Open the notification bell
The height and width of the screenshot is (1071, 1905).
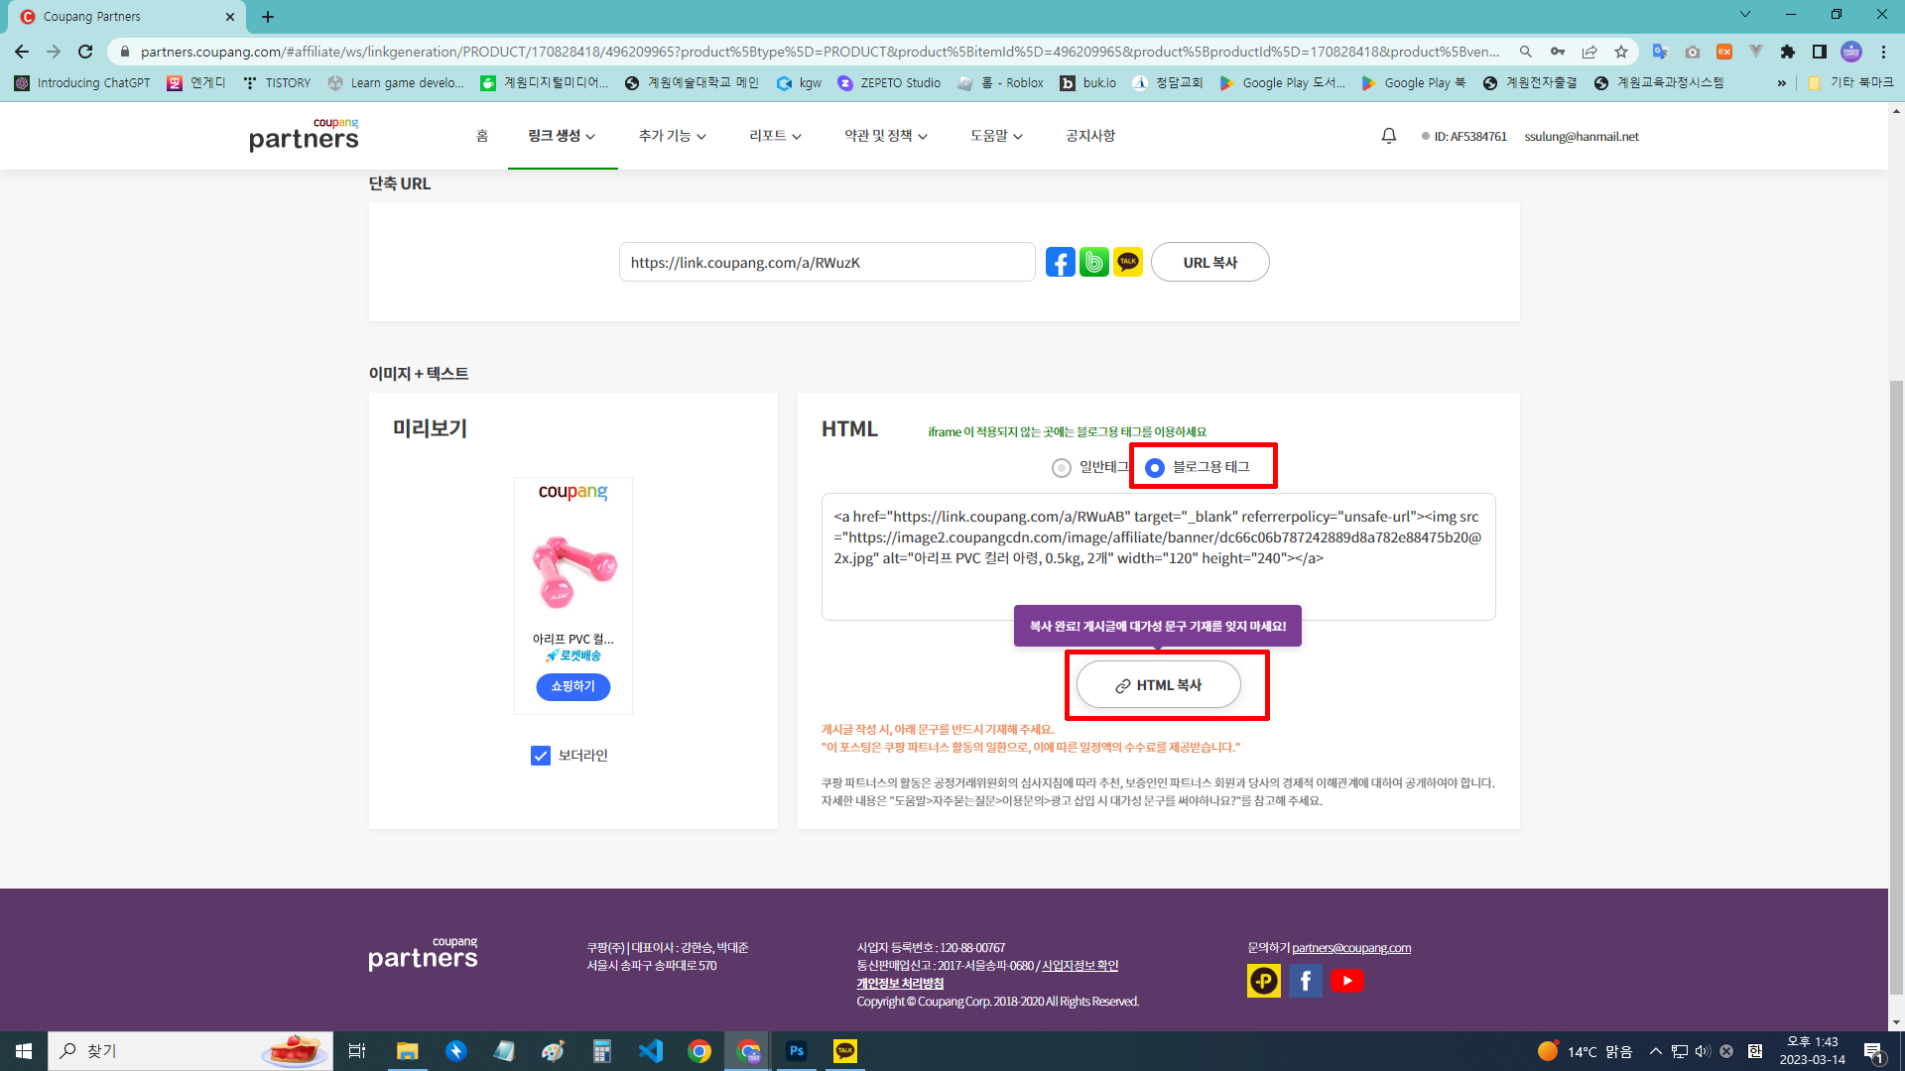(x=1389, y=136)
